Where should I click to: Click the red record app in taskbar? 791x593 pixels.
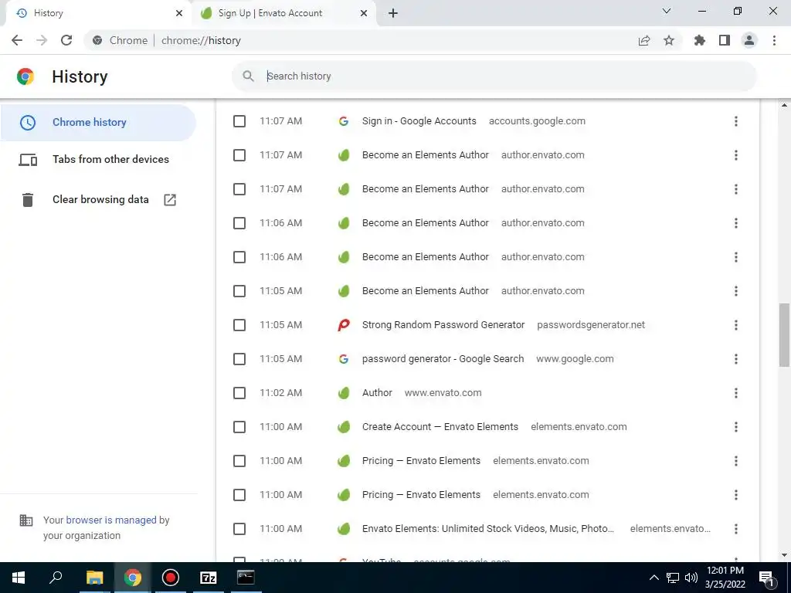(171, 578)
